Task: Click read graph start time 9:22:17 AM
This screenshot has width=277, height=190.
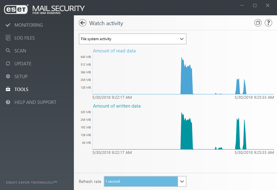Action: click(x=112, y=97)
